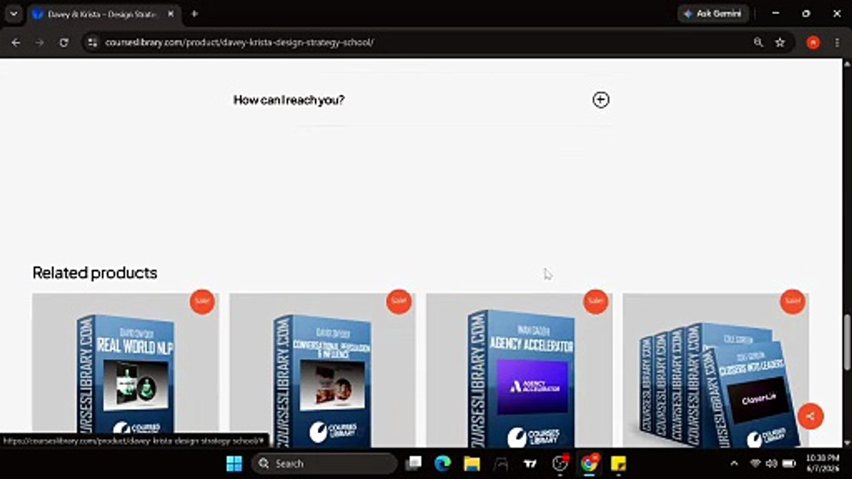Select the Davey & Krista Design Strategy tab
The width and height of the screenshot is (852, 479).
103,14
